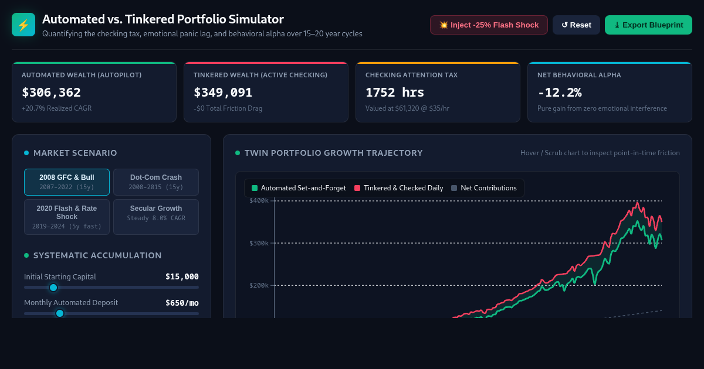Click the page title Automated vs. Tinkered Portfolio Simulator

click(x=163, y=19)
